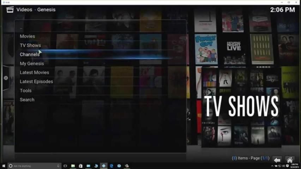Go up via the ".." parent entry
This screenshot has width=301, height=169.
[x=21, y=27]
